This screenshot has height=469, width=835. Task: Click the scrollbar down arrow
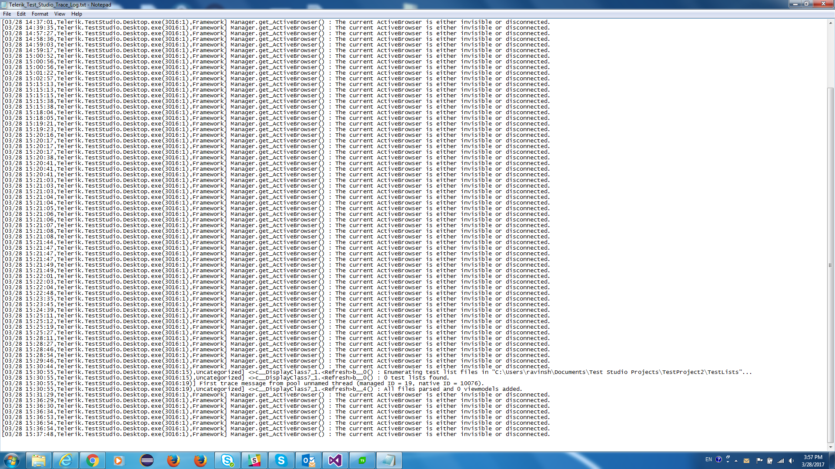coord(830,447)
